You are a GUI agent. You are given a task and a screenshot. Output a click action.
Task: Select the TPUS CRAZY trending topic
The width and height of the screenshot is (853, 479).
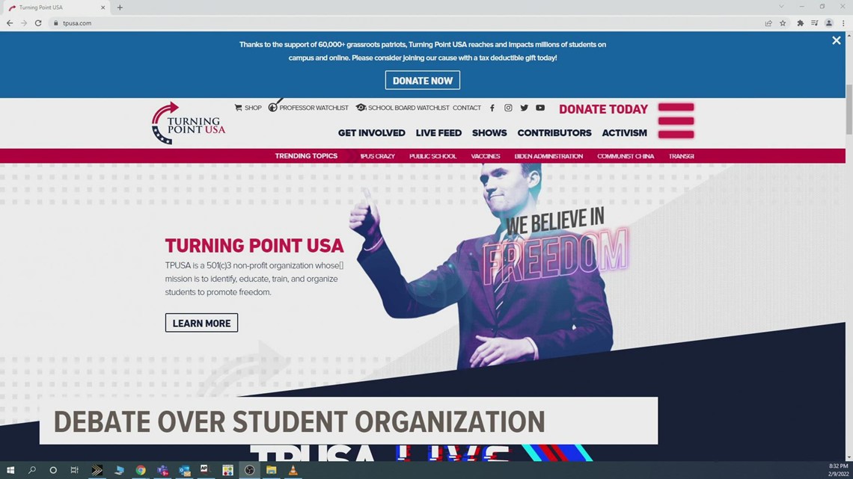[378, 156]
